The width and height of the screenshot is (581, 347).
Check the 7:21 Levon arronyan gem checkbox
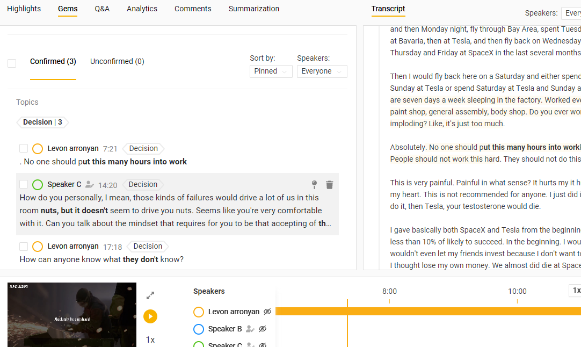(24, 148)
